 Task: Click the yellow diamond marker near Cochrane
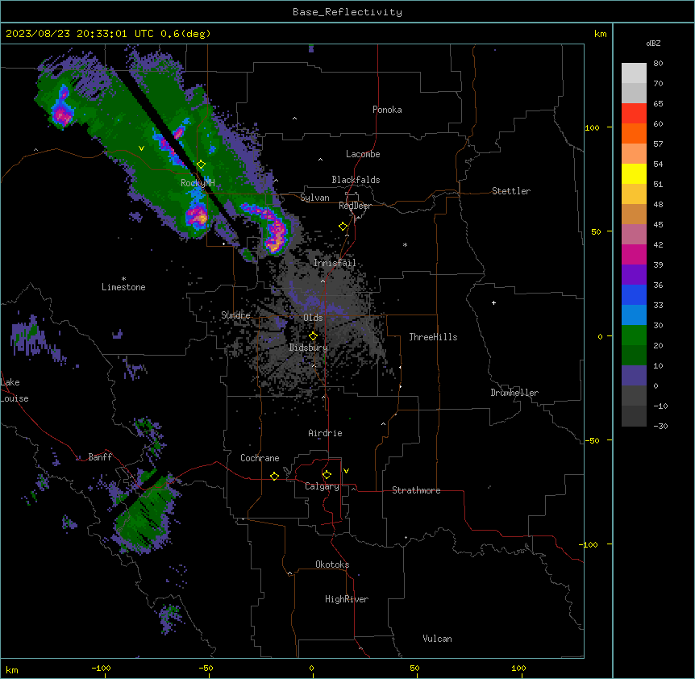274,476
